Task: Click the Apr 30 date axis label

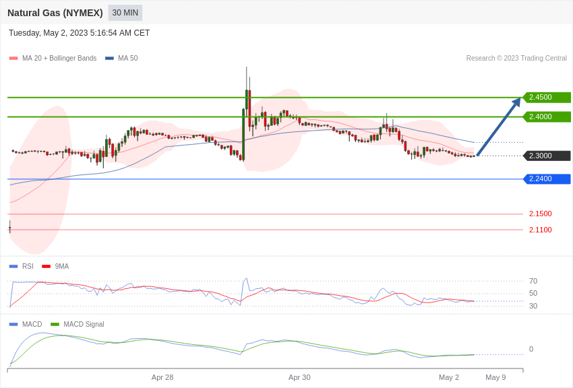Action: [299, 377]
